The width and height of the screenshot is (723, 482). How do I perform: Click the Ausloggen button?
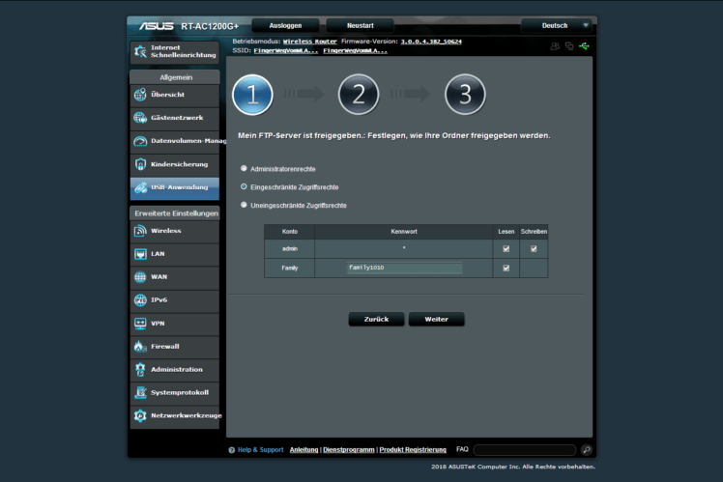click(285, 26)
